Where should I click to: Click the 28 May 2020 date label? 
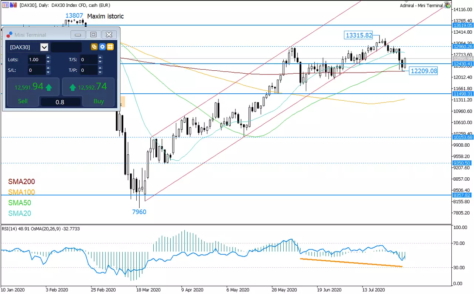[284, 290]
